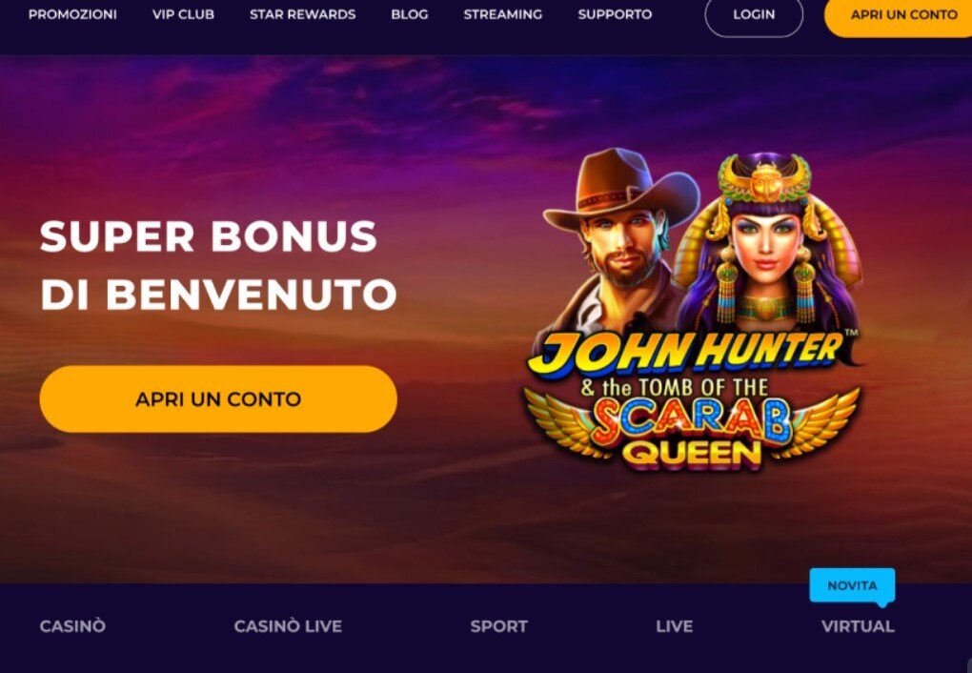The height and width of the screenshot is (673, 972).
Task: Click the blue Novita badge
Action: [x=852, y=586]
